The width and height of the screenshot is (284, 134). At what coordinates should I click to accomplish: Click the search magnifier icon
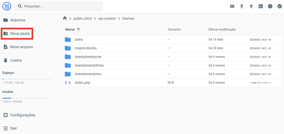20,6
